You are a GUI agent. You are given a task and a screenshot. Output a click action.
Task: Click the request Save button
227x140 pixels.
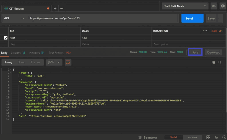(211, 18)
